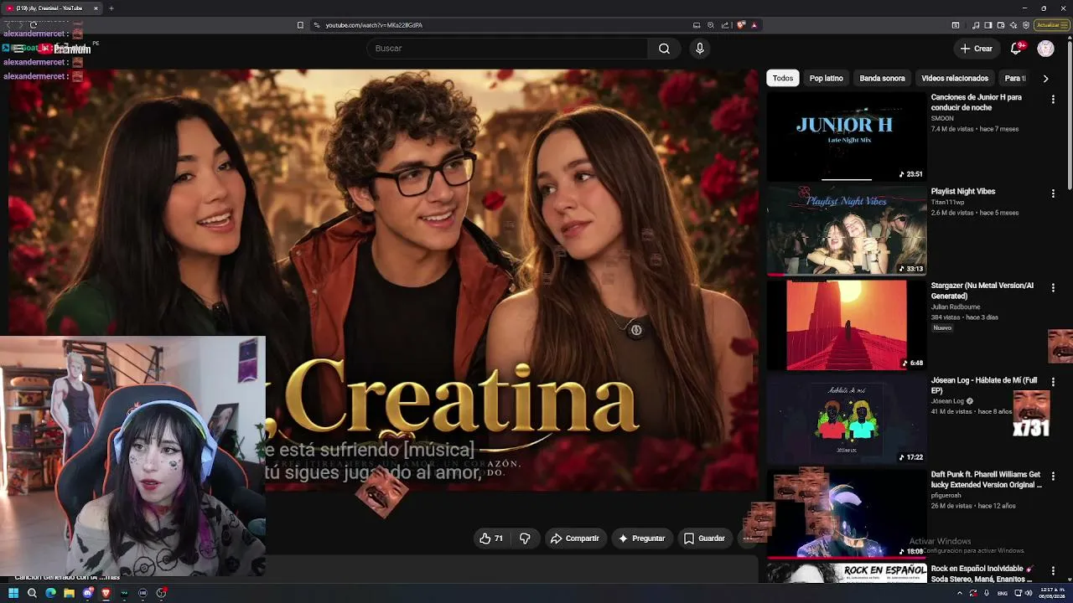Toggle the Brave sidebar panel icon

988,25
